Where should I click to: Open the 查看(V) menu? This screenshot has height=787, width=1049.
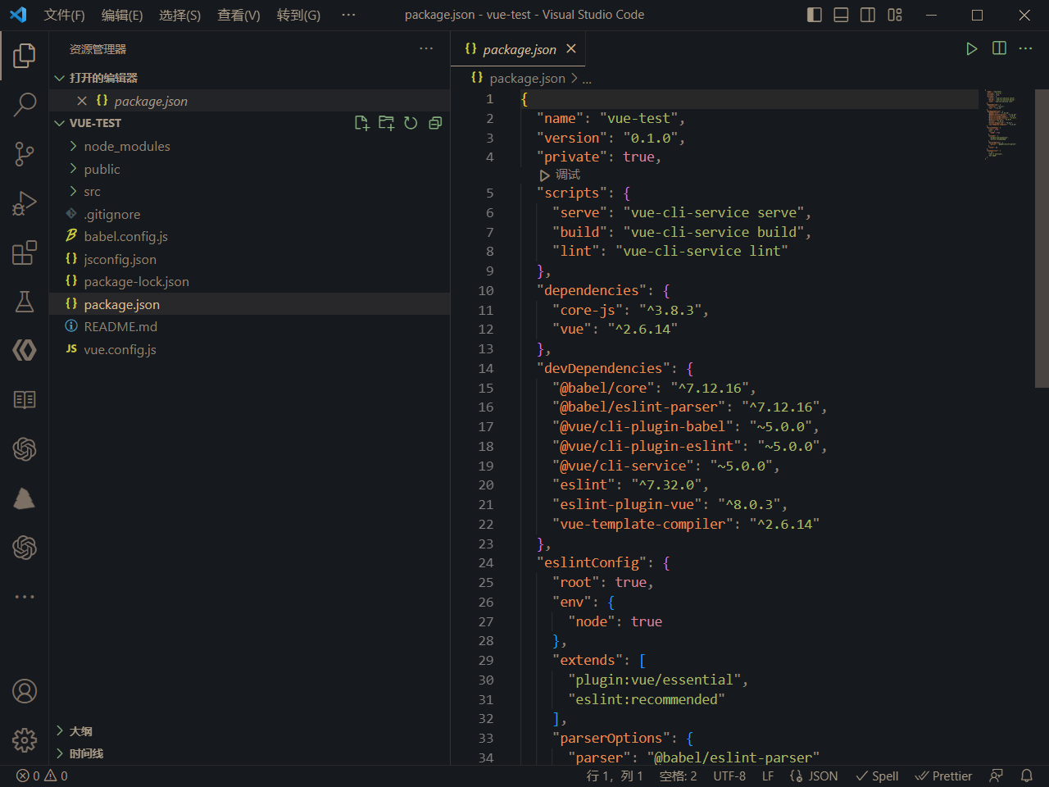238,15
